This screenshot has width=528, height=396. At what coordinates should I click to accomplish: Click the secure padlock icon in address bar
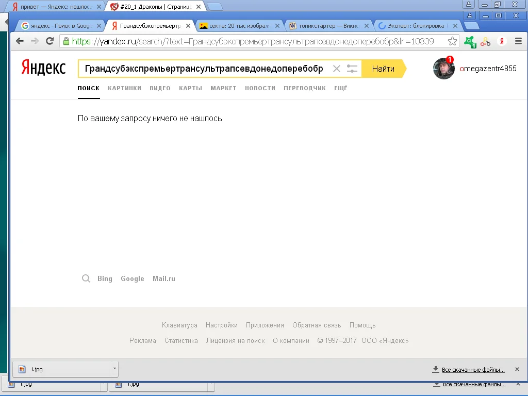[x=66, y=41]
